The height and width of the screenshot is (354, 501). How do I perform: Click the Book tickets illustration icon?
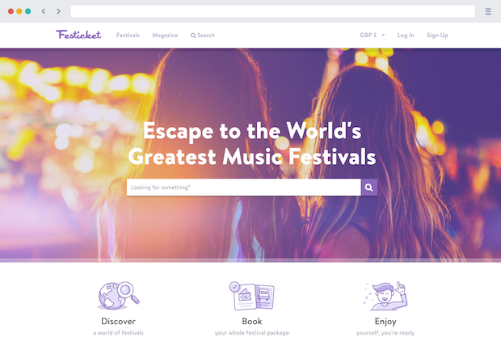[x=252, y=296]
